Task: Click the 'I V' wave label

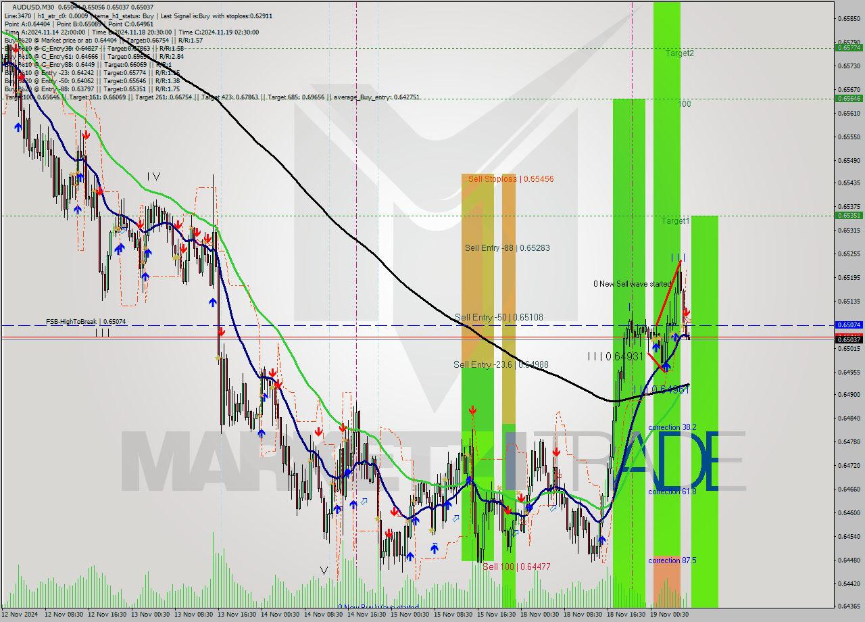Action: click(x=154, y=176)
